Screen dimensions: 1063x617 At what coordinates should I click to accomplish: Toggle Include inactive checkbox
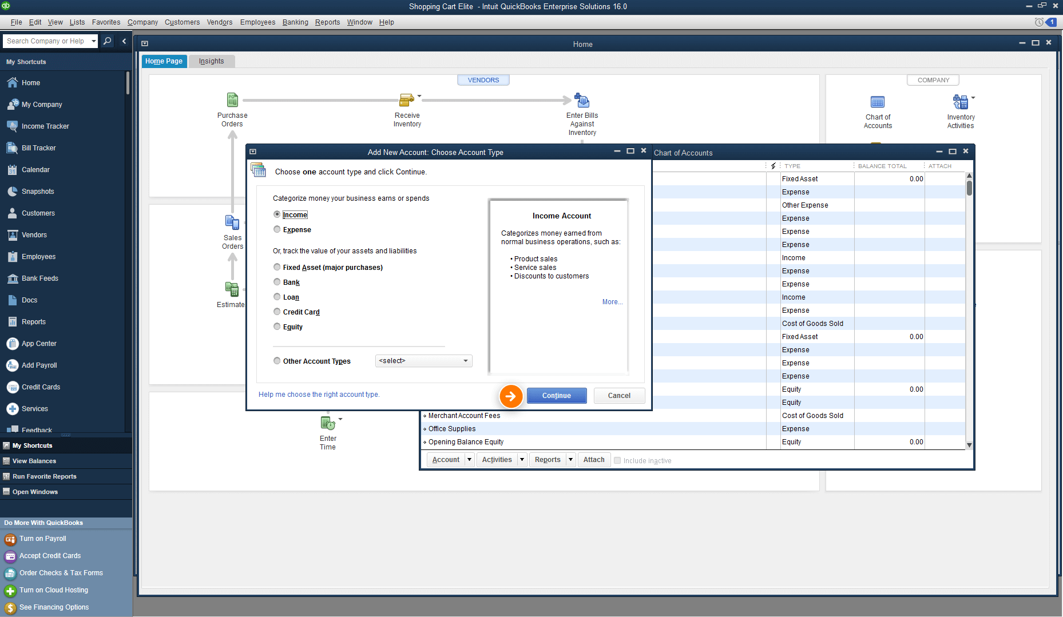tap(617, 460)
